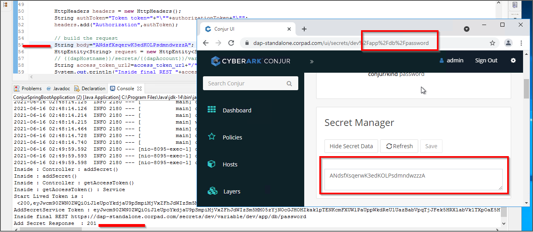Screen dimensions: 533x232
Task: Open a new browser tab
Action: [x=304, y=29]
